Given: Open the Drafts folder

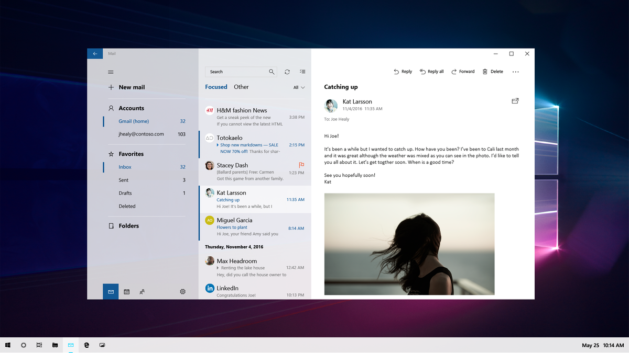Looking at the screenshot, I should pyautogui.click(x=145, y=193).
